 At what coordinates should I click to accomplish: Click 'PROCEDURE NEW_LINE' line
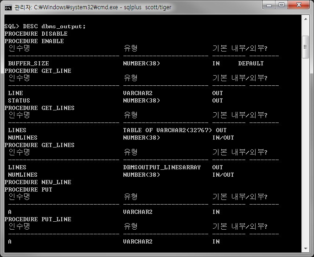[38, 182]
